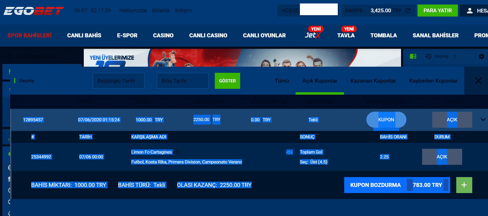The image size is (488, 216).
Task: Click the KARŞILAŞMA ADI column header
Action: pos(149,137)
